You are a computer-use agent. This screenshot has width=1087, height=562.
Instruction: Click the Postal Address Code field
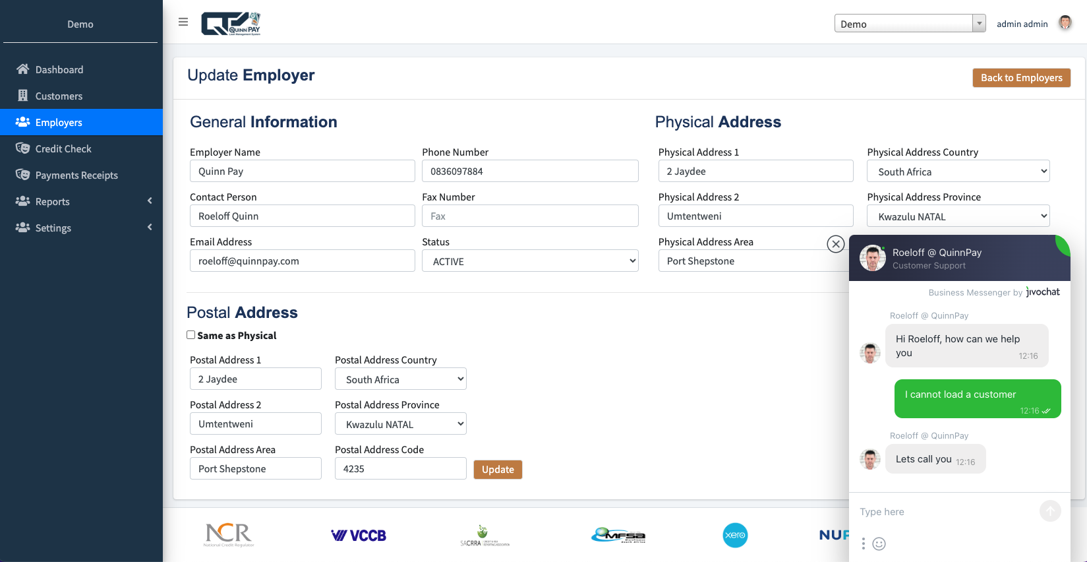(x=401, y=468)
